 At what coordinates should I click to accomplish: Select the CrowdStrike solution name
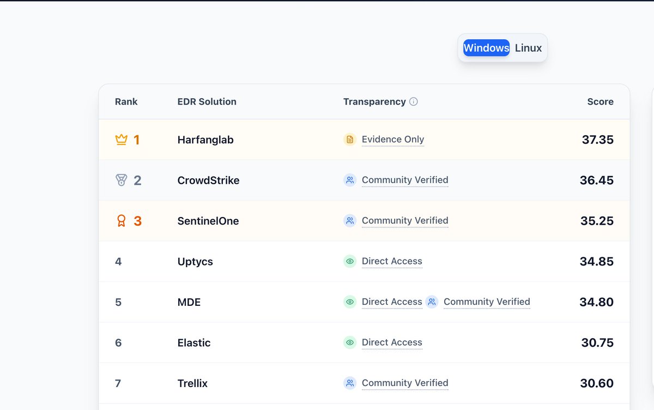[208, 180]
